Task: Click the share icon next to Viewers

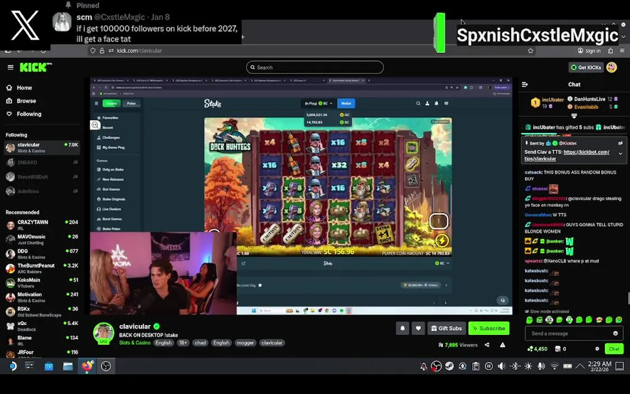Action: pyautogui.click(x=487, y=345)
